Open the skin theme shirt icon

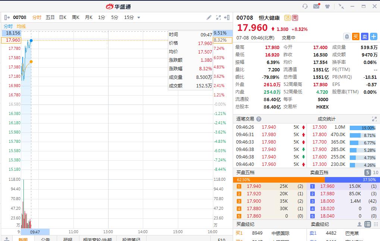click(x=327, y=6)
